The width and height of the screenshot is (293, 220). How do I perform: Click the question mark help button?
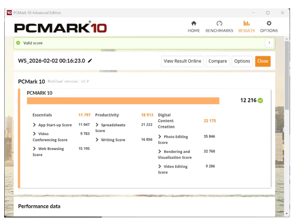click(x=269, y=43)
